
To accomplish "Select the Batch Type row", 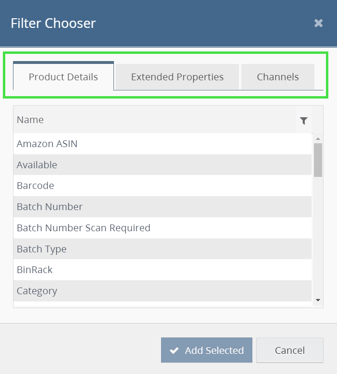I will (x=162, y=249).
